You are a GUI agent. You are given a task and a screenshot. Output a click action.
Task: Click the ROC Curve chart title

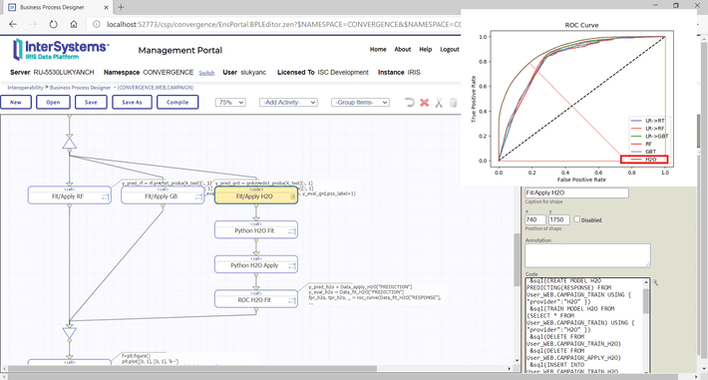click(581, 25)
